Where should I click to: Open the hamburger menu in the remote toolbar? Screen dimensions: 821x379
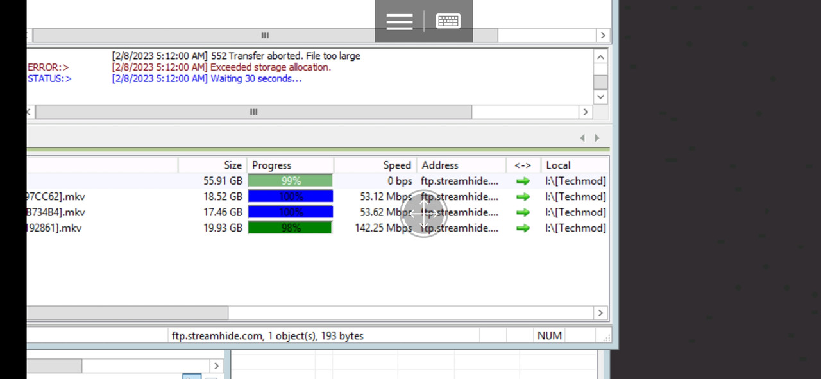[399, 21]
